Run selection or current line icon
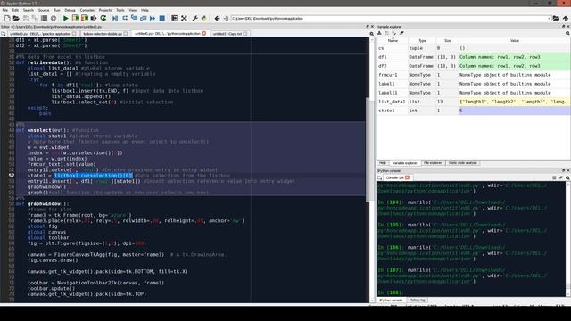 94,18
